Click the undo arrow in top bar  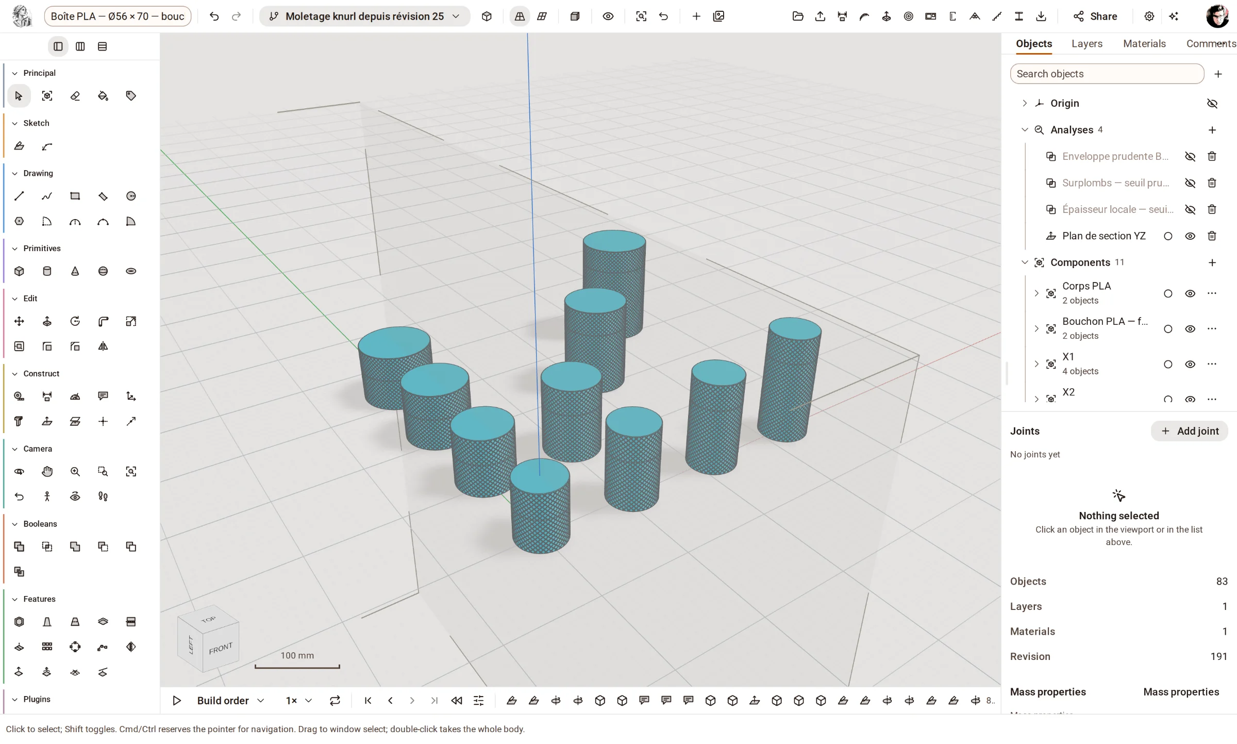214,16
